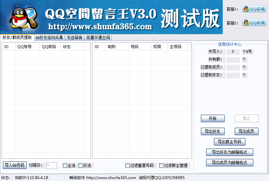
Task: Click status bar text 诚招代理QQ:1005298985
Action: (162, 178)
